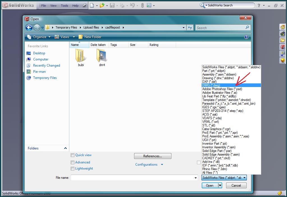Image resolution: width=287 pixels, height=197 pixels.
Task: Click the Undo arrow icon in toolbar
Action: tap(132, 6)
